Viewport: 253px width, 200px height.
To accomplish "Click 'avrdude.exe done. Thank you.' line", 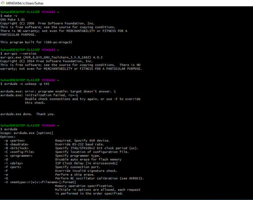I will [27, 114].
